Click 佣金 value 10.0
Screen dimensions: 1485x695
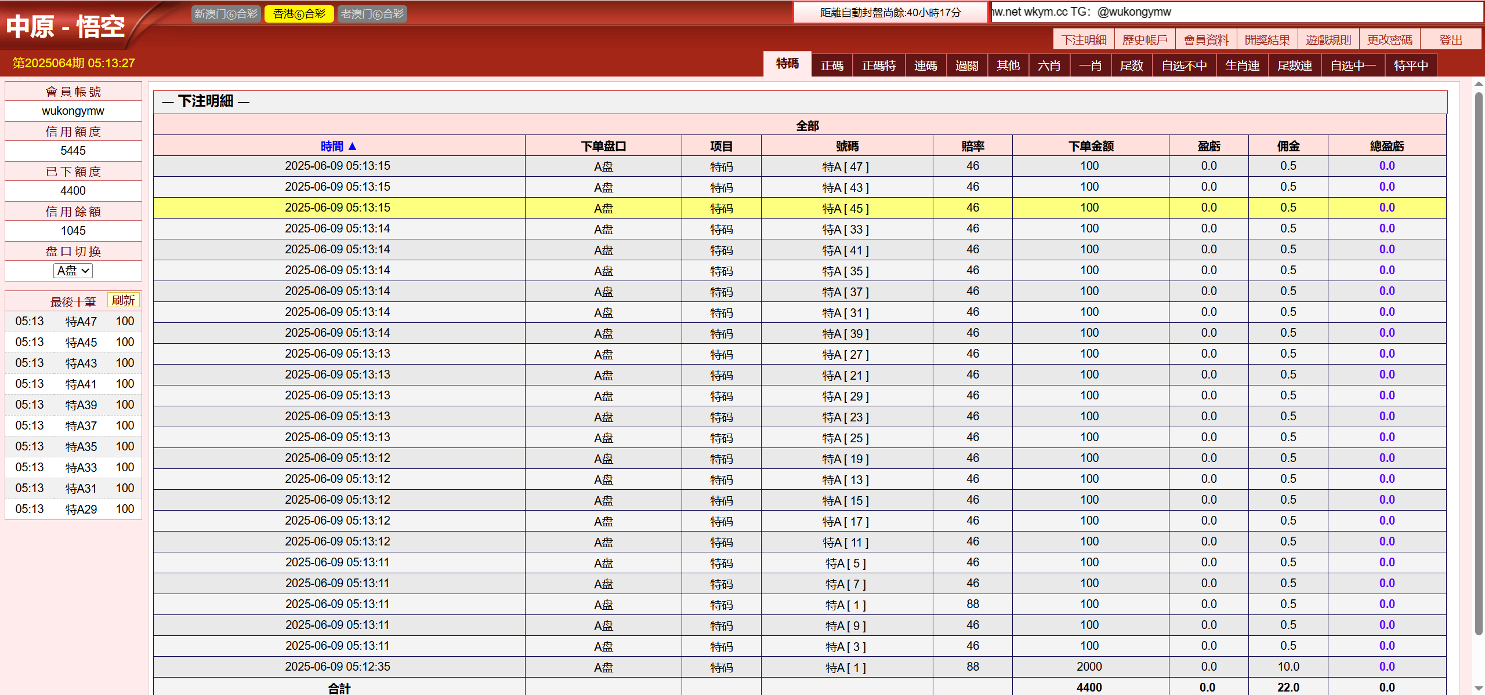1288,667
